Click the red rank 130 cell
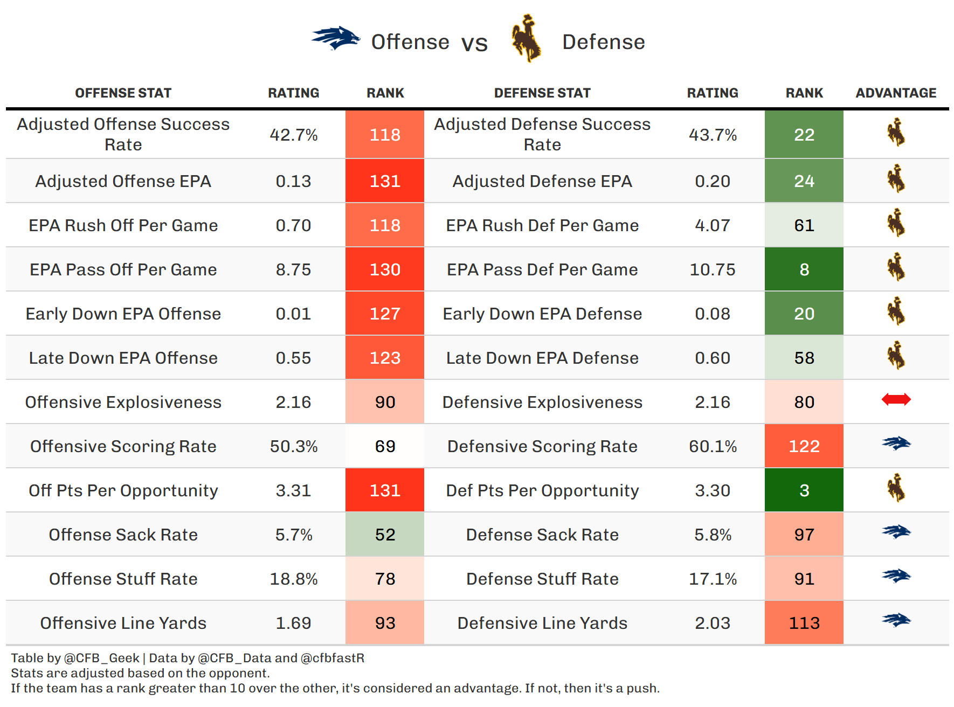Image resolution: width=954 pixels, height=707 pixels. [385, 269]
